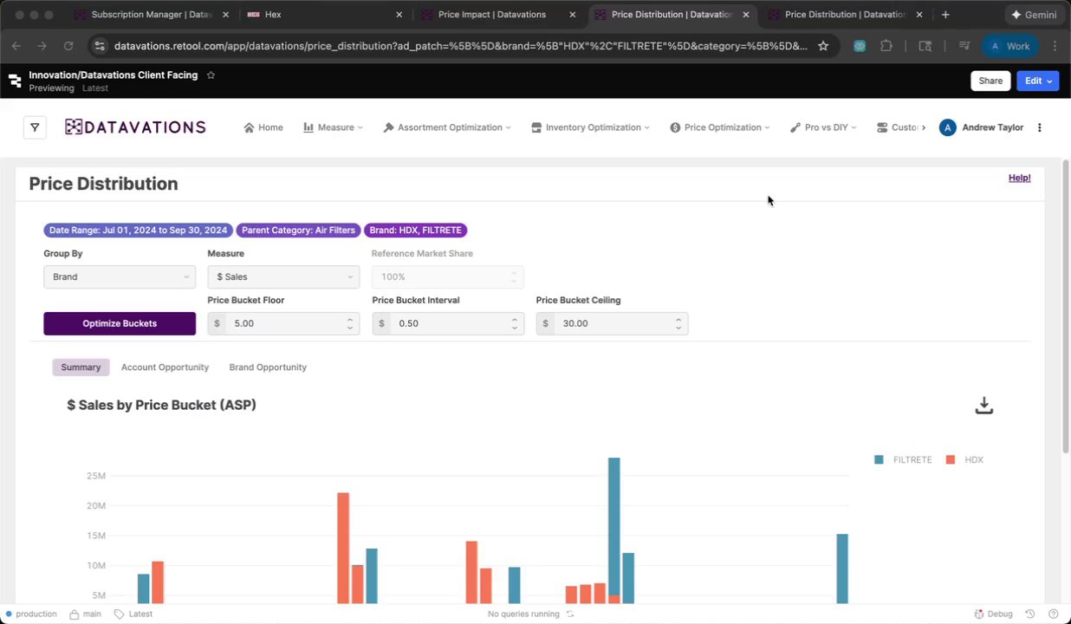Click the Price Bucket Interval stepper arrows
The image size is (1071, 624).
click(x=515, y=323)
